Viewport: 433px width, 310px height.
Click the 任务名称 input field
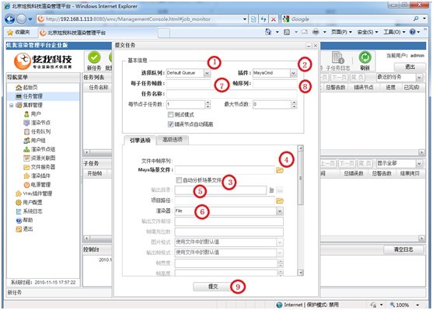click(232, 94)
